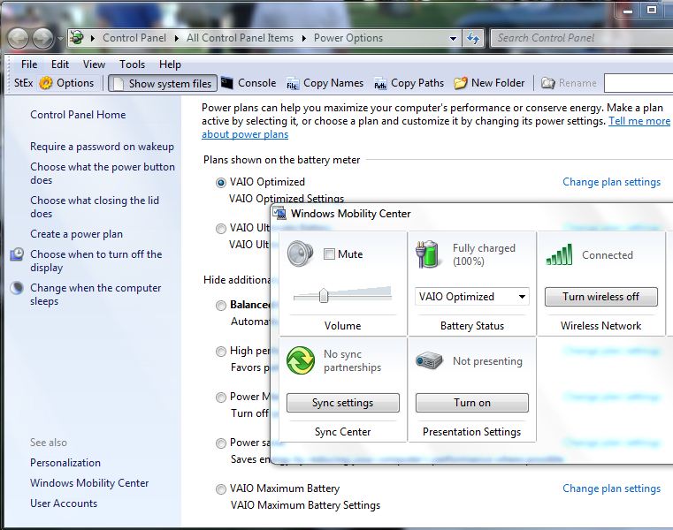Image resolution: width=673 pixels, height=530 pixels.
Task: Open Personalization under See also
Action: pos(65,463)
